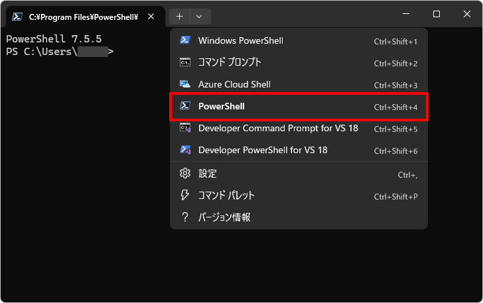Switch to the C:\Program Files\PowerShell tab
The height and width of the screenshot is (303, 483).
click(x=83, y=17)
